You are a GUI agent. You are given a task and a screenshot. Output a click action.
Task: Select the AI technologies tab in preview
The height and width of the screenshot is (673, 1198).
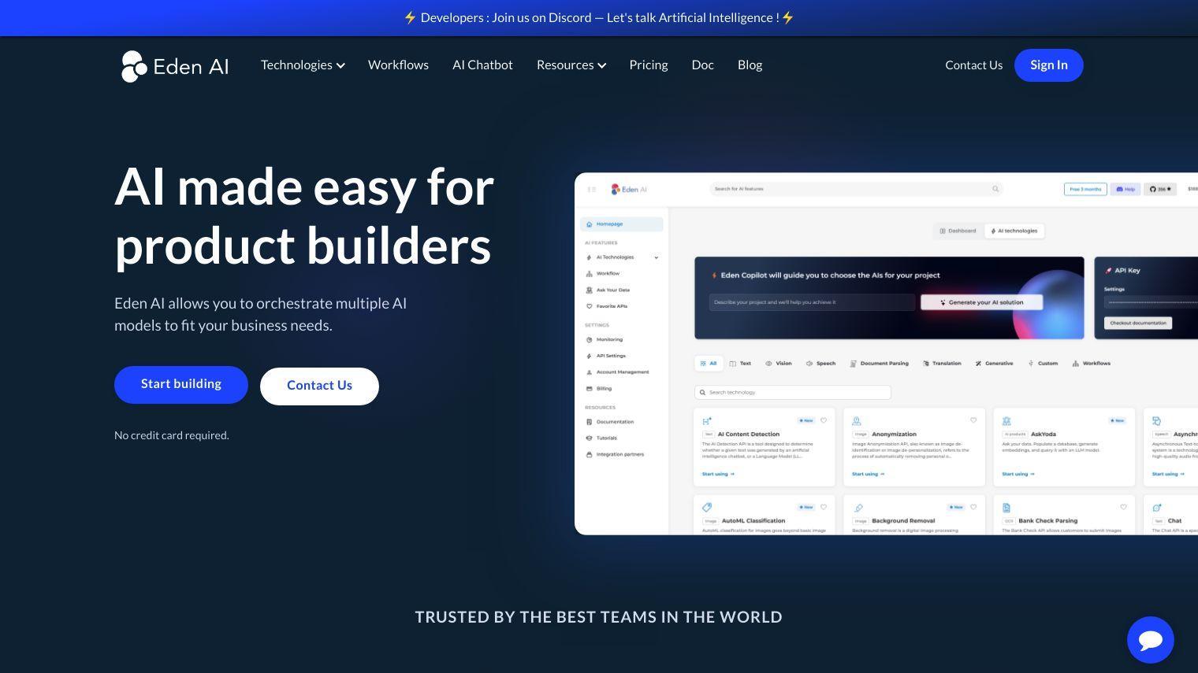1014,231
